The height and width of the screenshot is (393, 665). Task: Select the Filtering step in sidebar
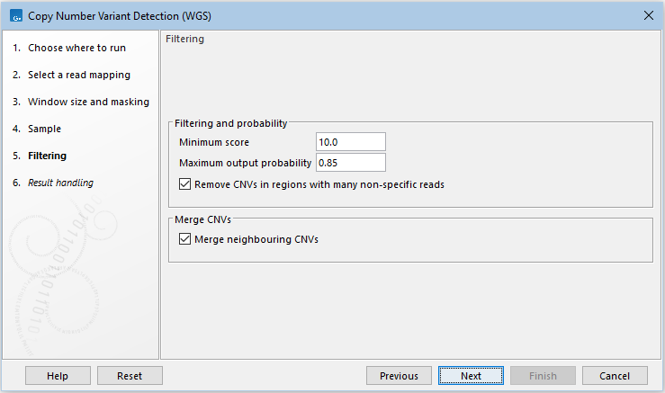click(47, 156)
